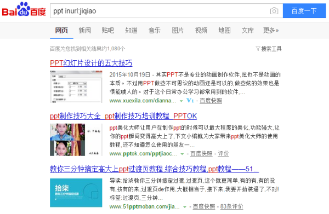This screenshot has width=329, height=214.
Task: Click snippet starting 导读:拾柒教你三分钟搞定过渡
Action: tap(195, 189)
